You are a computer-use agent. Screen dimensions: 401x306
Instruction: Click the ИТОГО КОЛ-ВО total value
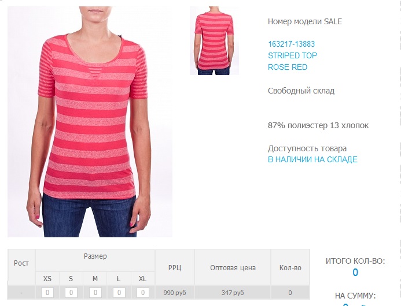pos(355,273)
